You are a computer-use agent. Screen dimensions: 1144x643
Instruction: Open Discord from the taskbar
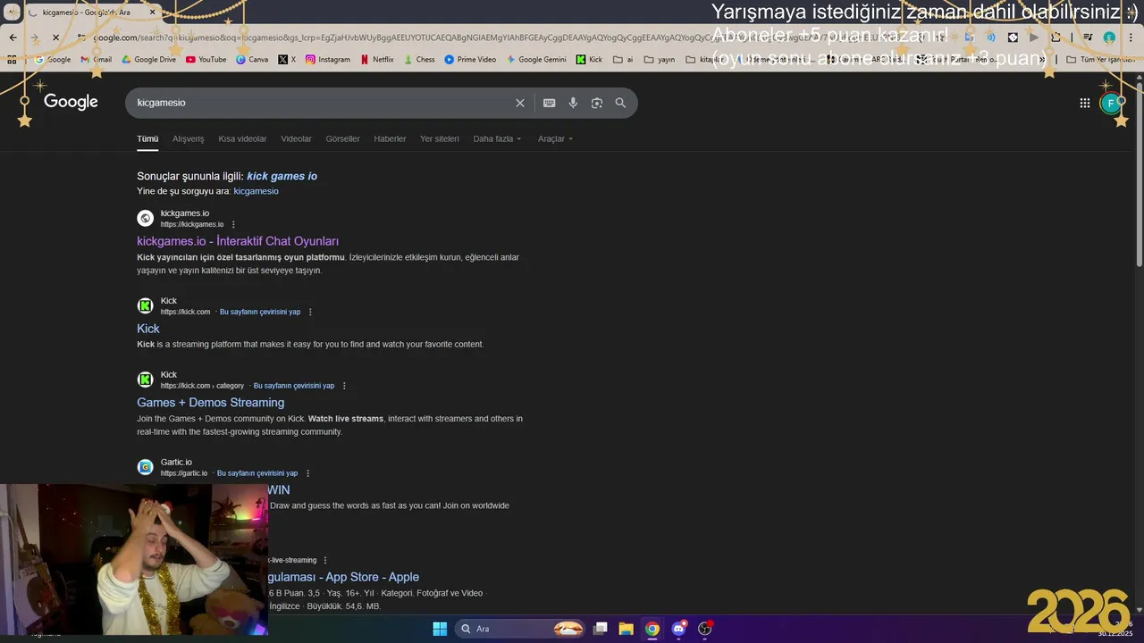coord(678,629)
